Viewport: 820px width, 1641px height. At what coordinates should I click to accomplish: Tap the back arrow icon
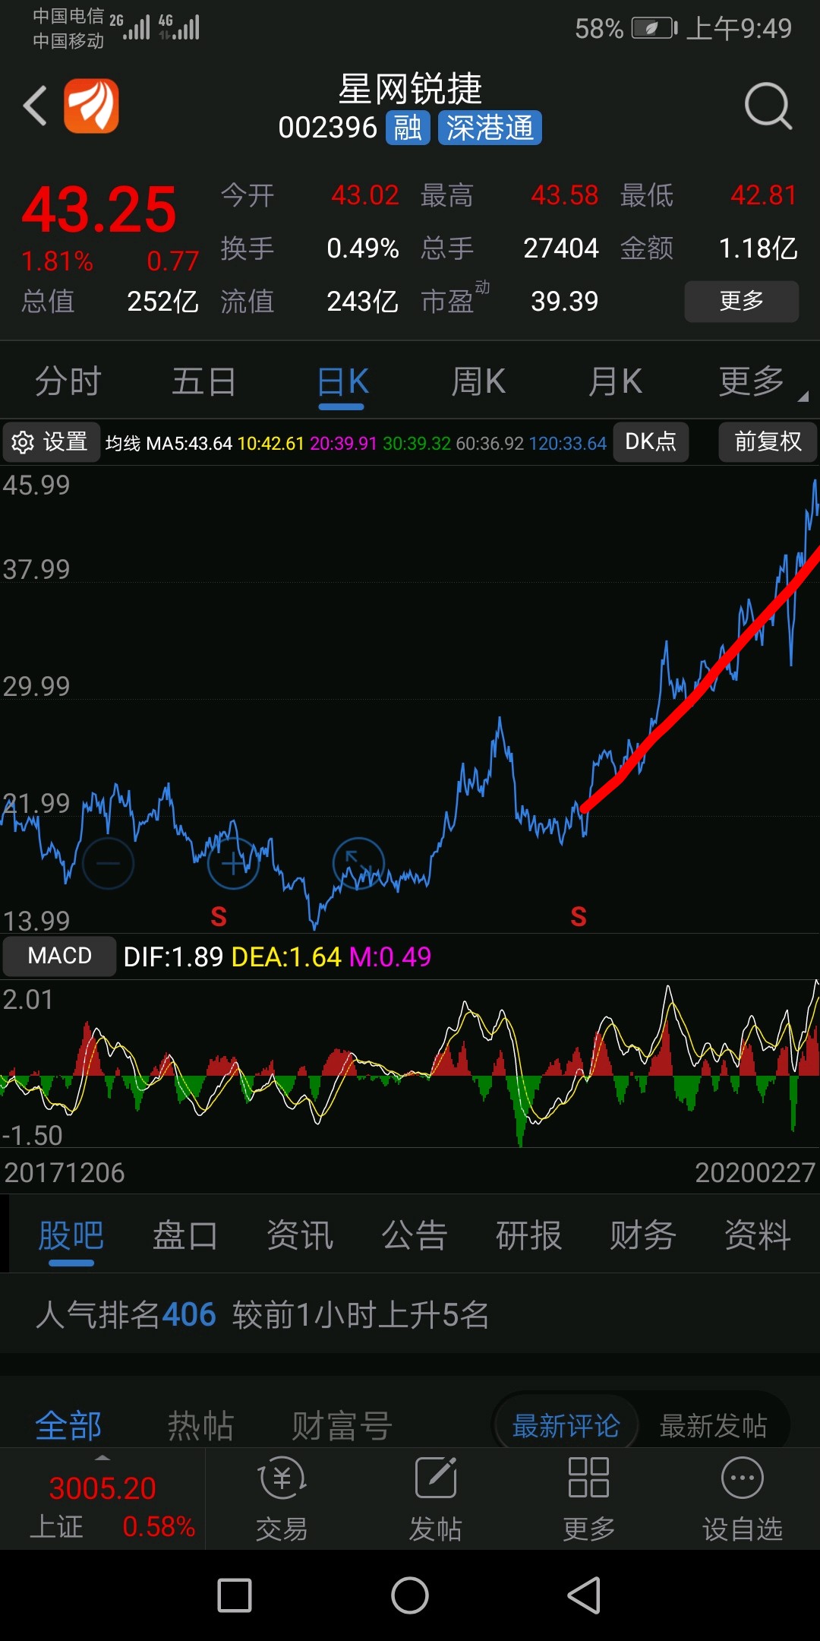tap(35, 106)
